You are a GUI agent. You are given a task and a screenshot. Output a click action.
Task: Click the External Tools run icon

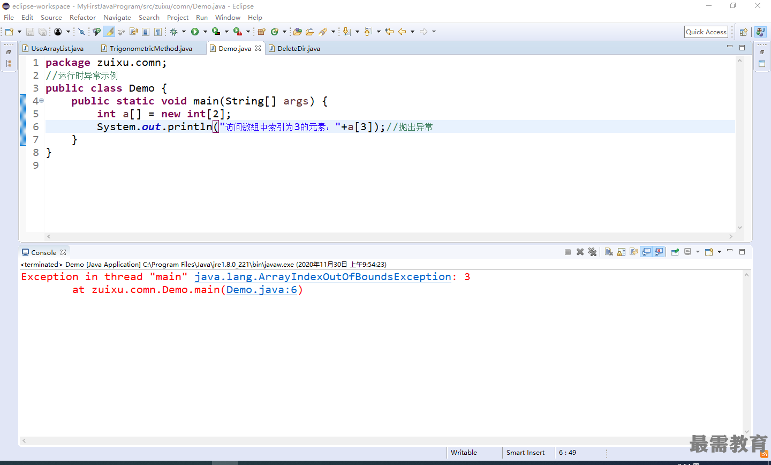pyautogui.click(x=238, y=32)
